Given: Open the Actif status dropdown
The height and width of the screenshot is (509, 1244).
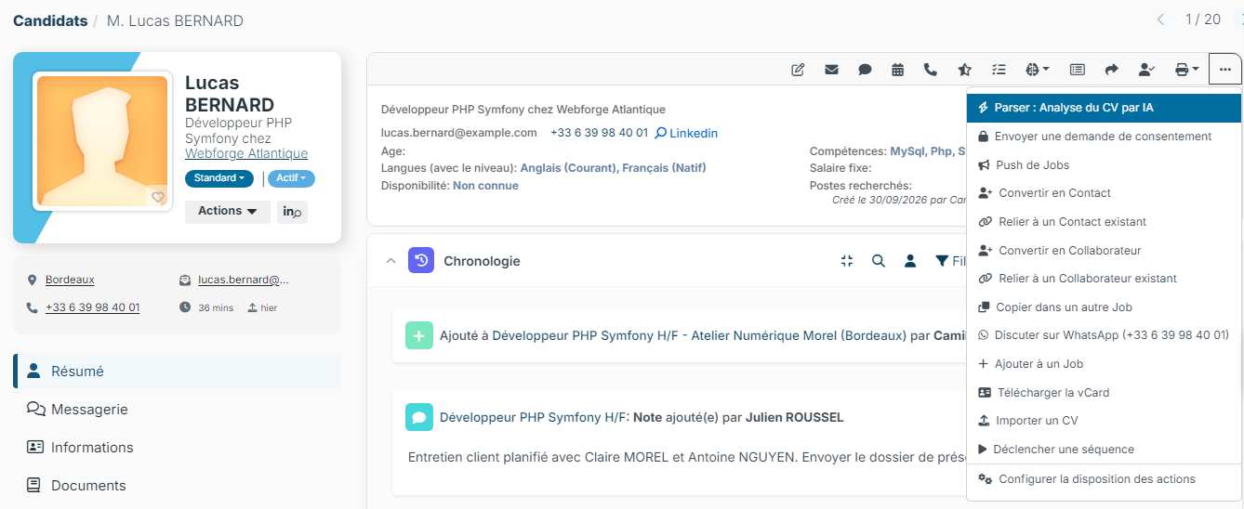Looking at the screenshot, I should 291,178.
